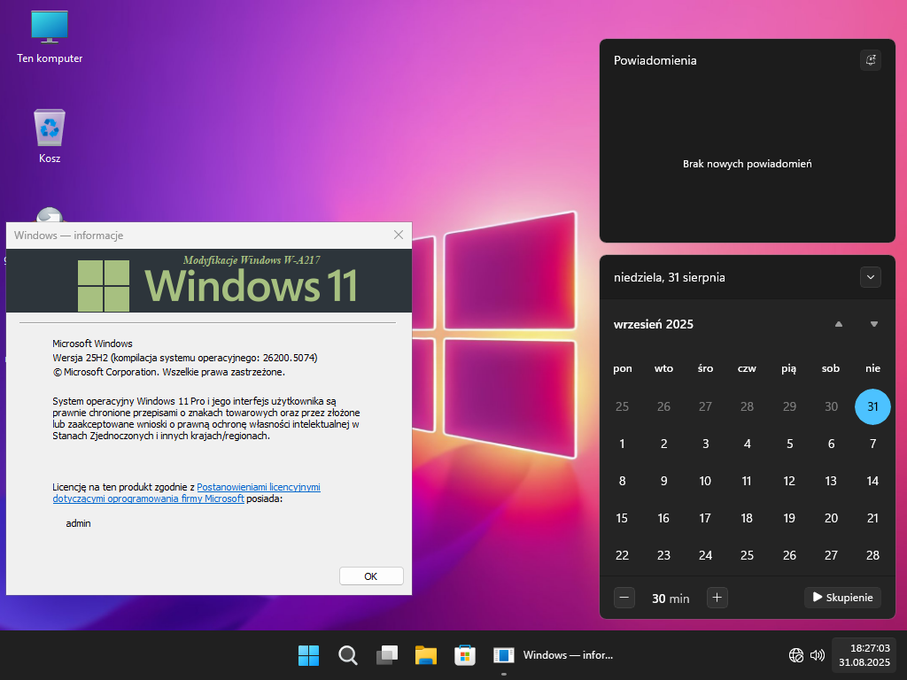Open Task View on taskbar
This screenshot has height=680, width=907.
click(387, 655)
